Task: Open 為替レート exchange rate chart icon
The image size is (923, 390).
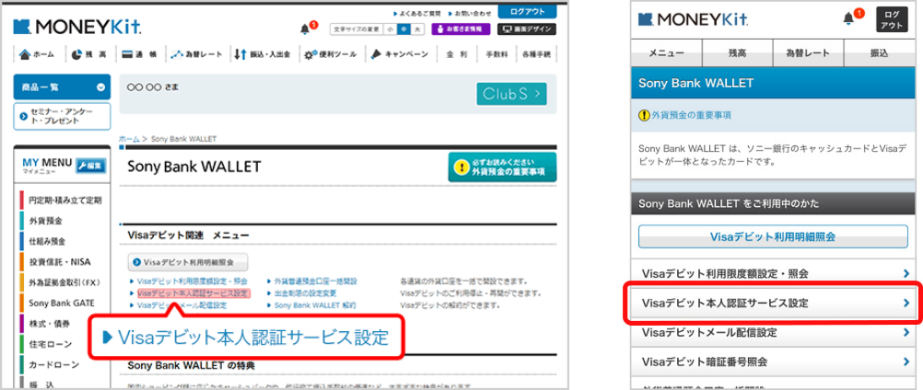Action: click(177, 54)
